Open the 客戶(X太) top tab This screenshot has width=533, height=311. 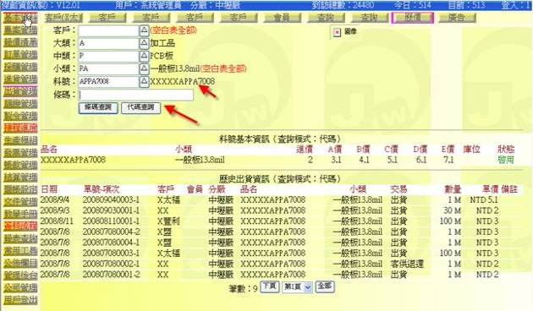click(x=63, y=18)
